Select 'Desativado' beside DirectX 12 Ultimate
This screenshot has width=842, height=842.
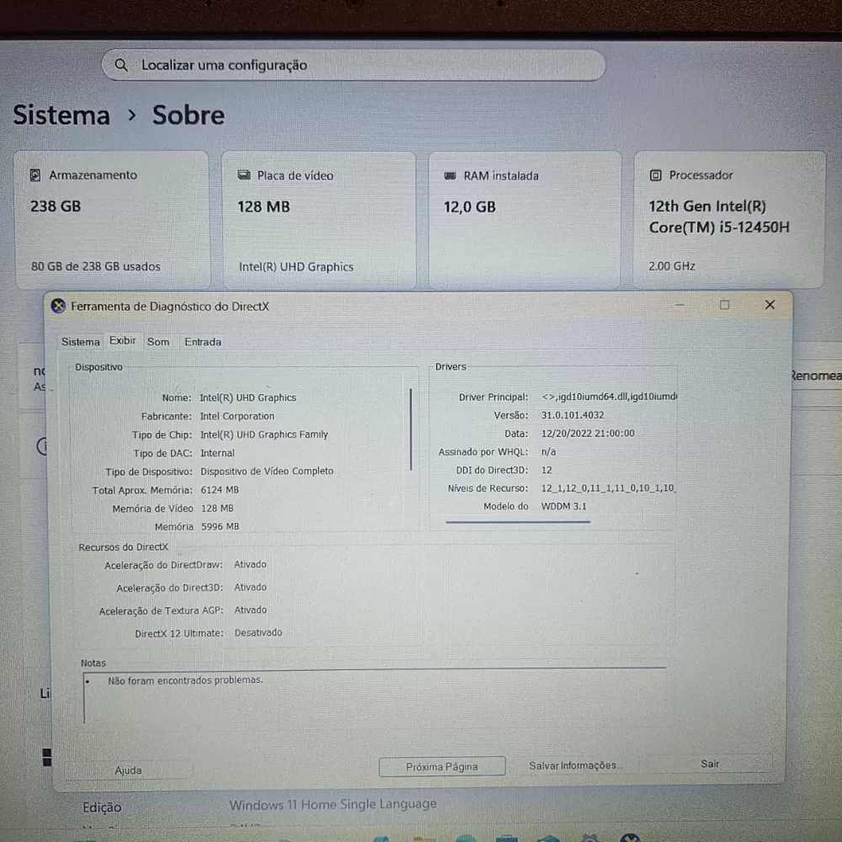[x=258, y=632]
